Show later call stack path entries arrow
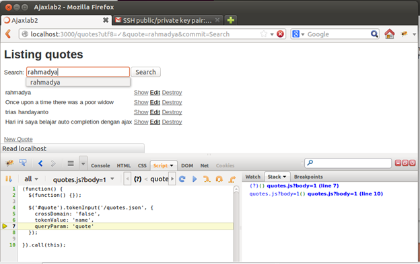Screen dimensions: 420x264 pyautogui.click(x=172, y=179)
